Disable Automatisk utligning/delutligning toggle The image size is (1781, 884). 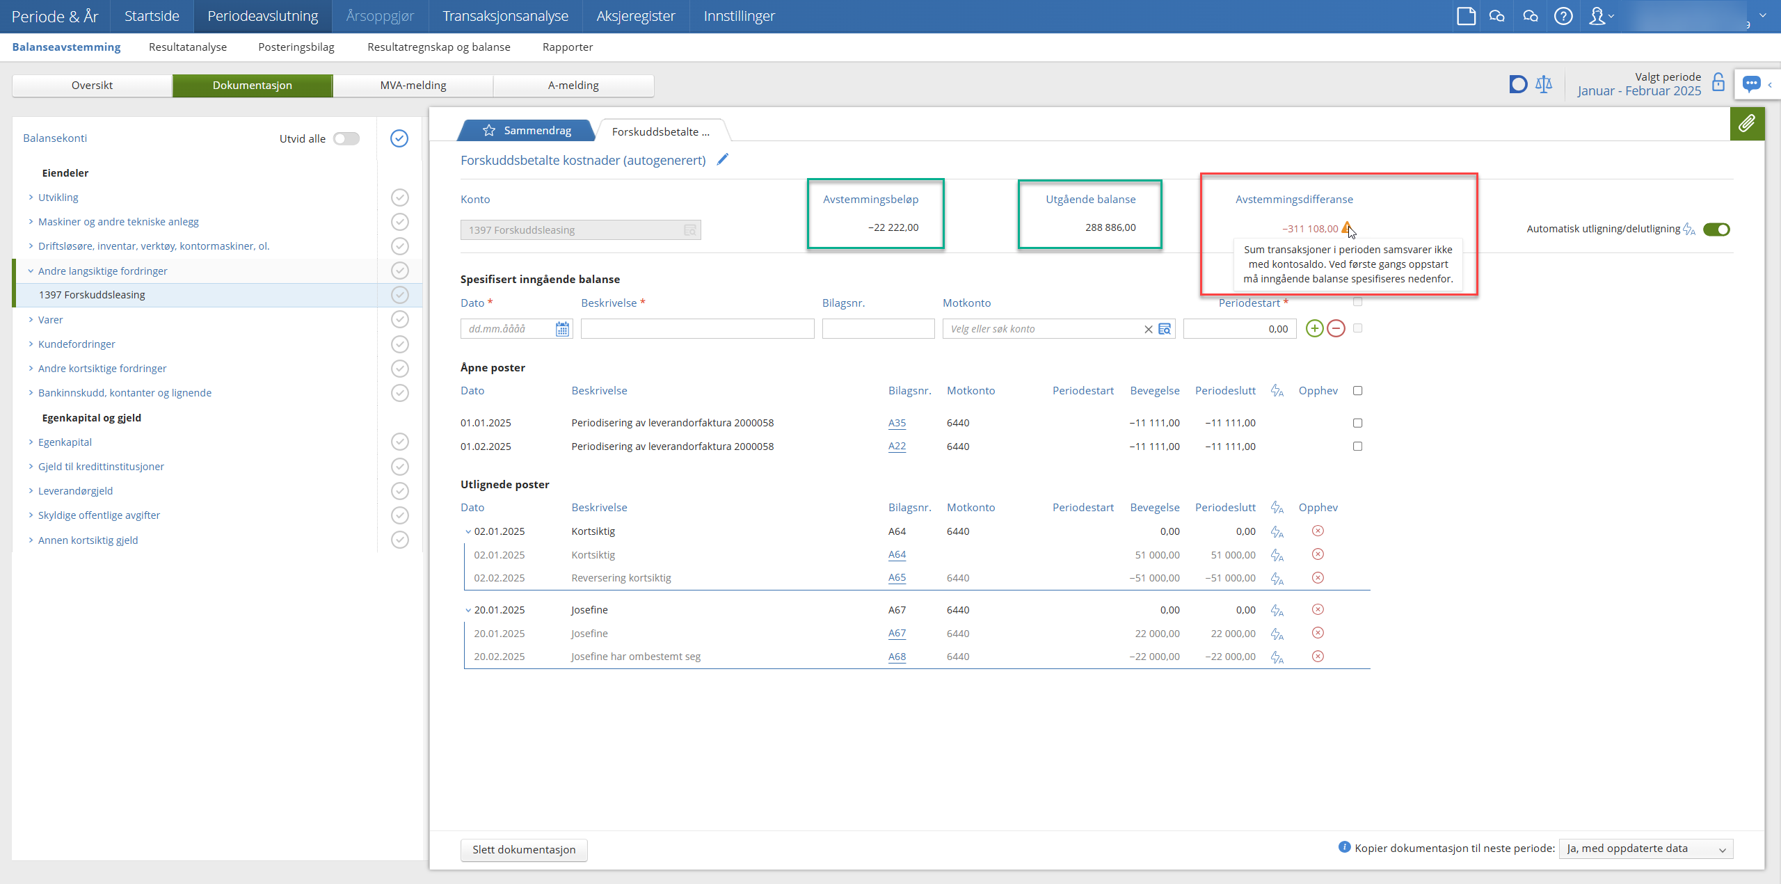pyautogui.click(x=1716, y=230)
